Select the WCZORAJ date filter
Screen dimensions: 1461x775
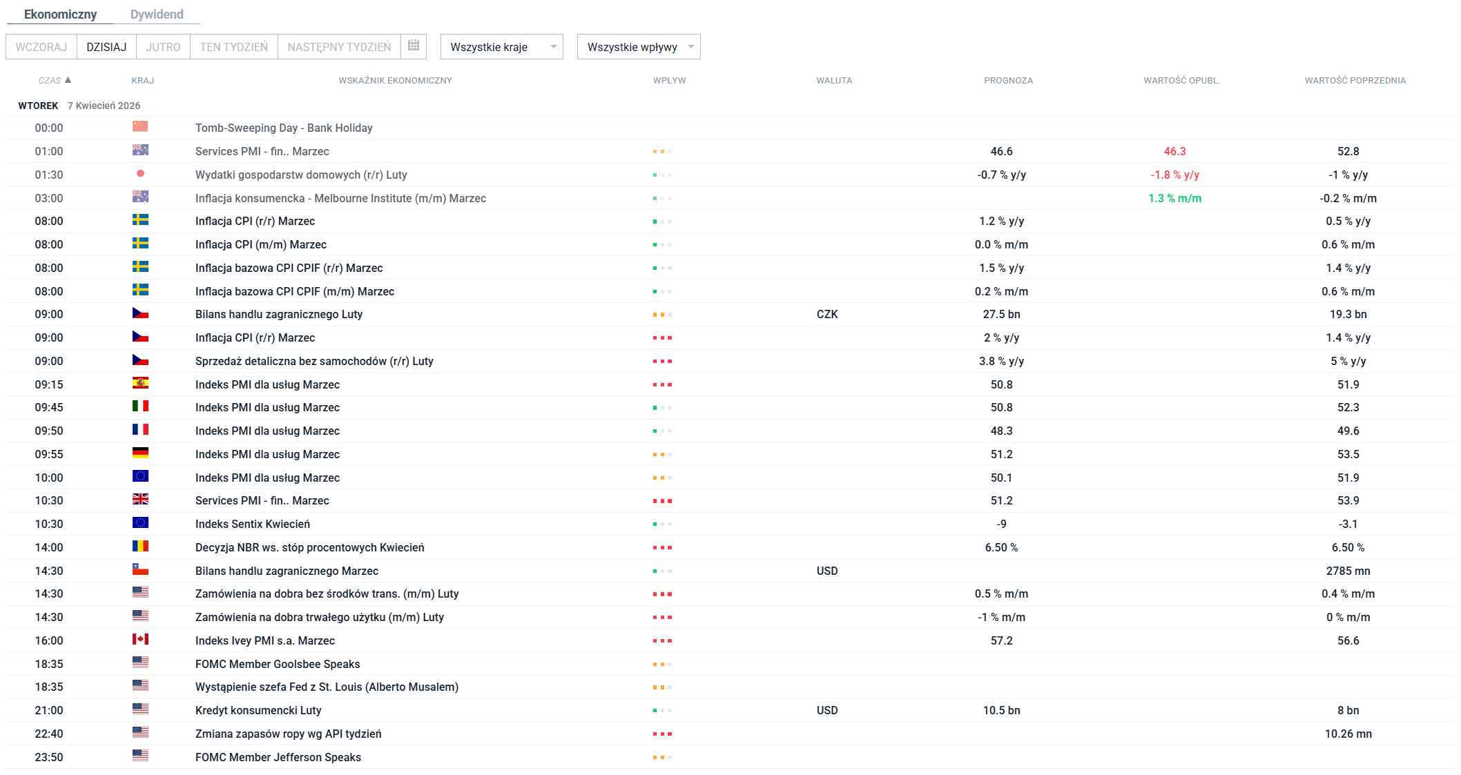41,47
